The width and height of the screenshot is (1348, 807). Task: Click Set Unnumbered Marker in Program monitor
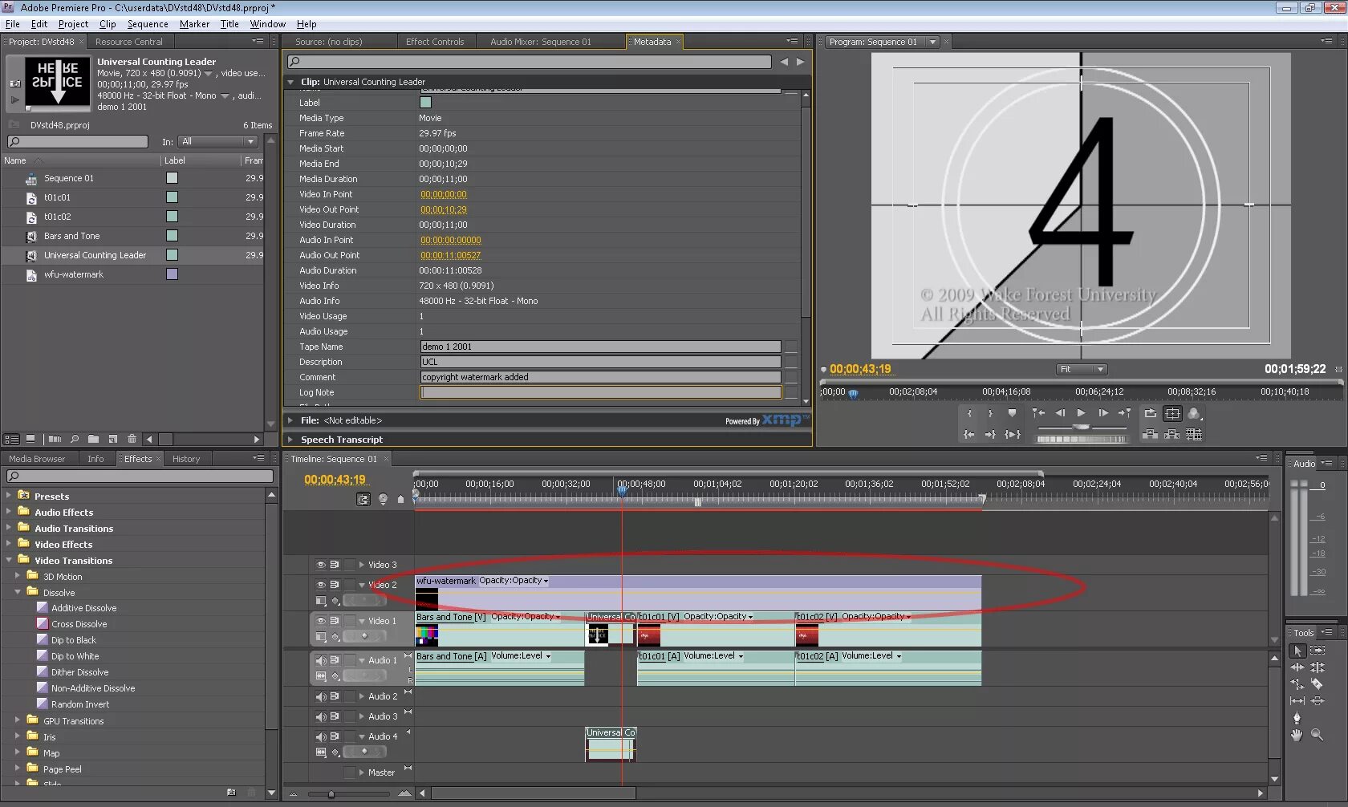point(1012,413)
